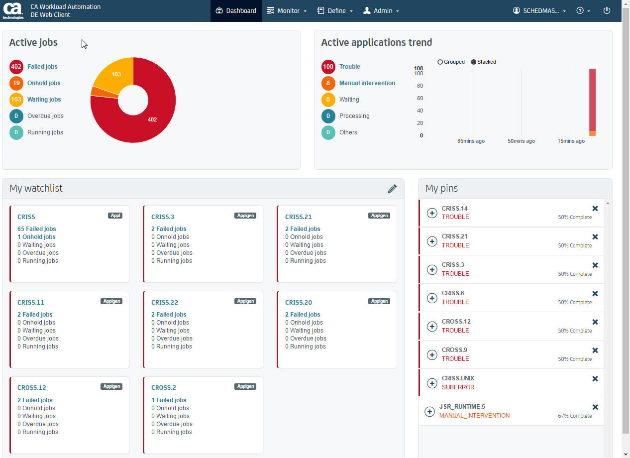The width and height of the screenshot is (630, 458).
Task: Click the logout power icon
Action: (x=607, y=10)
